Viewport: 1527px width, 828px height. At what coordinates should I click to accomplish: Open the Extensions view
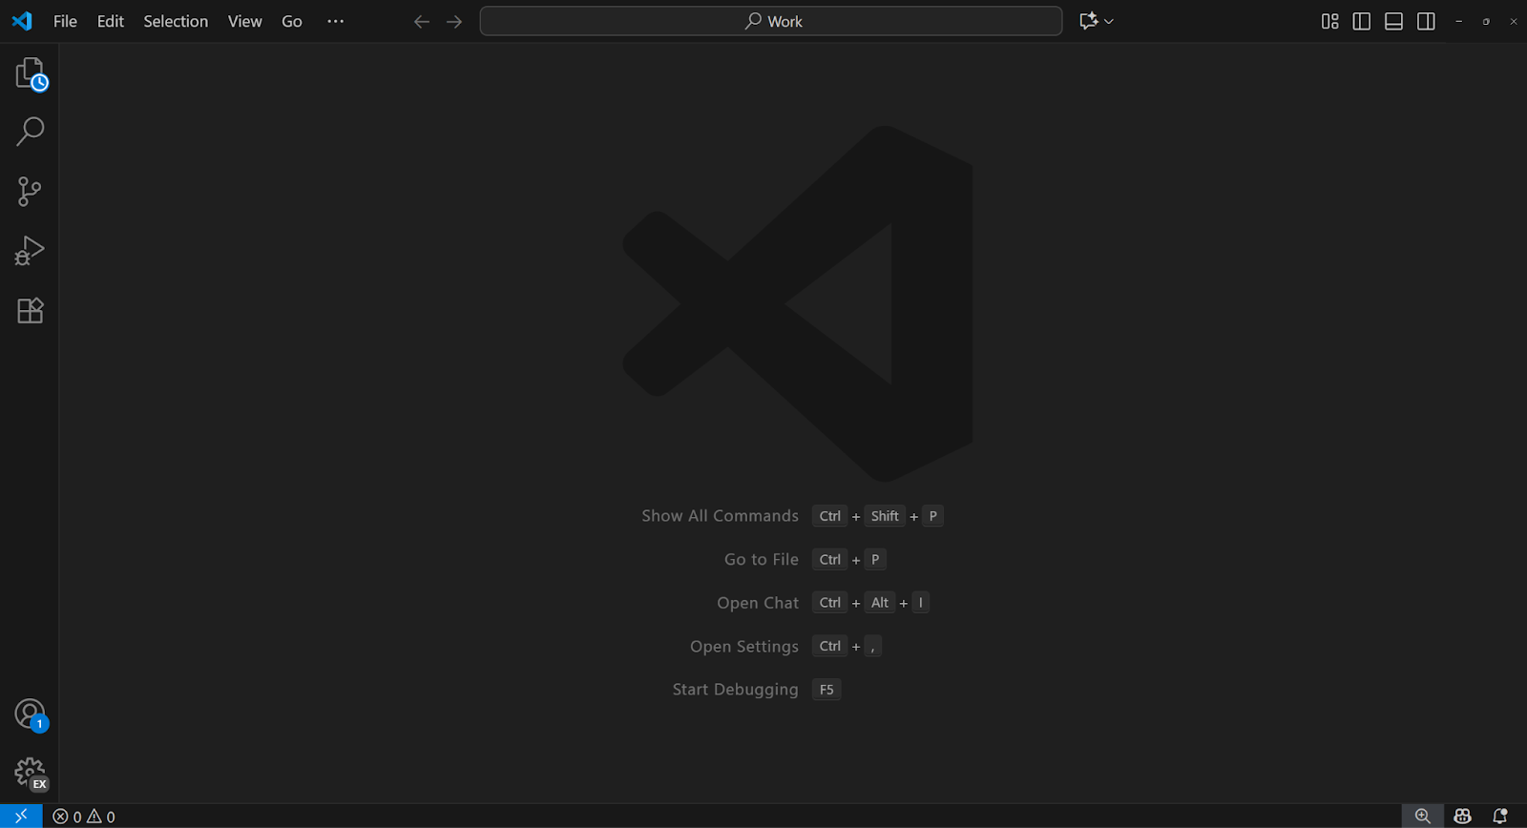click(30, 311)
